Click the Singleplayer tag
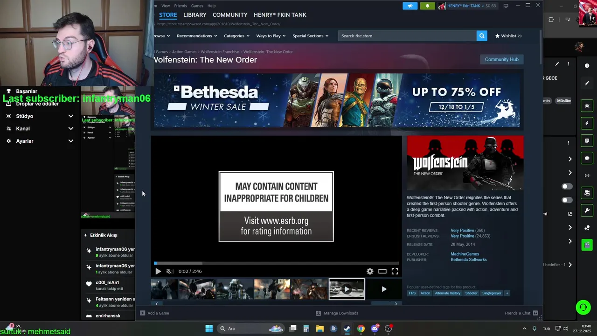 click(x=492, y=293)
